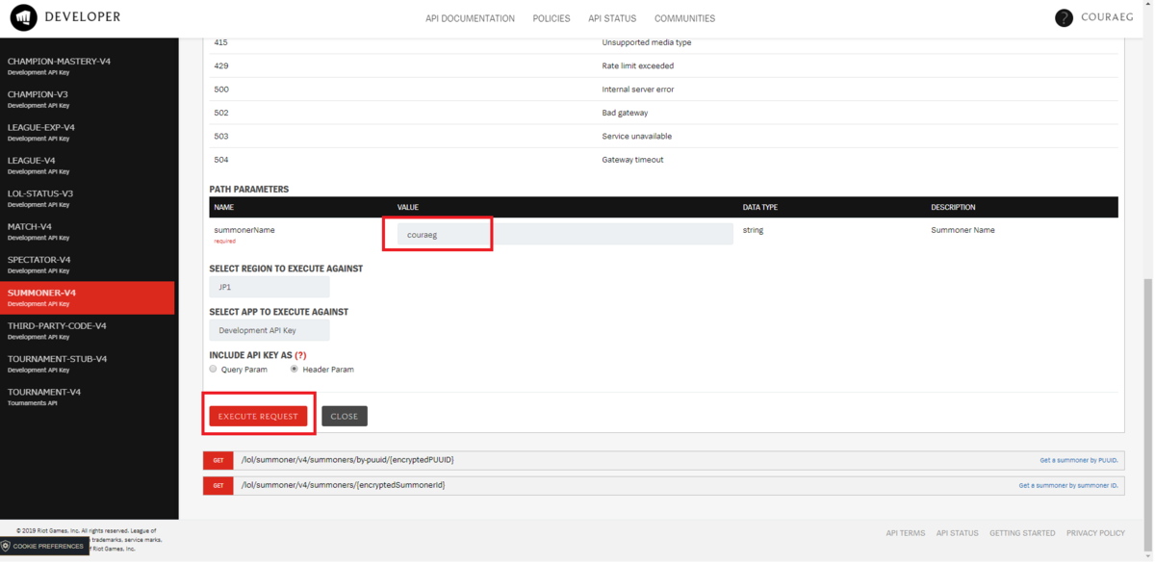Open the JP1 region dropdown
Image resolution: width=1155 pixels, height=564 pixels.
[269, 287]
